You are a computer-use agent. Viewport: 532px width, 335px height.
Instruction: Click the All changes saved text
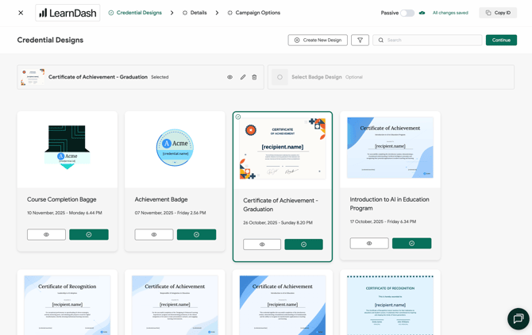(450, 13)
